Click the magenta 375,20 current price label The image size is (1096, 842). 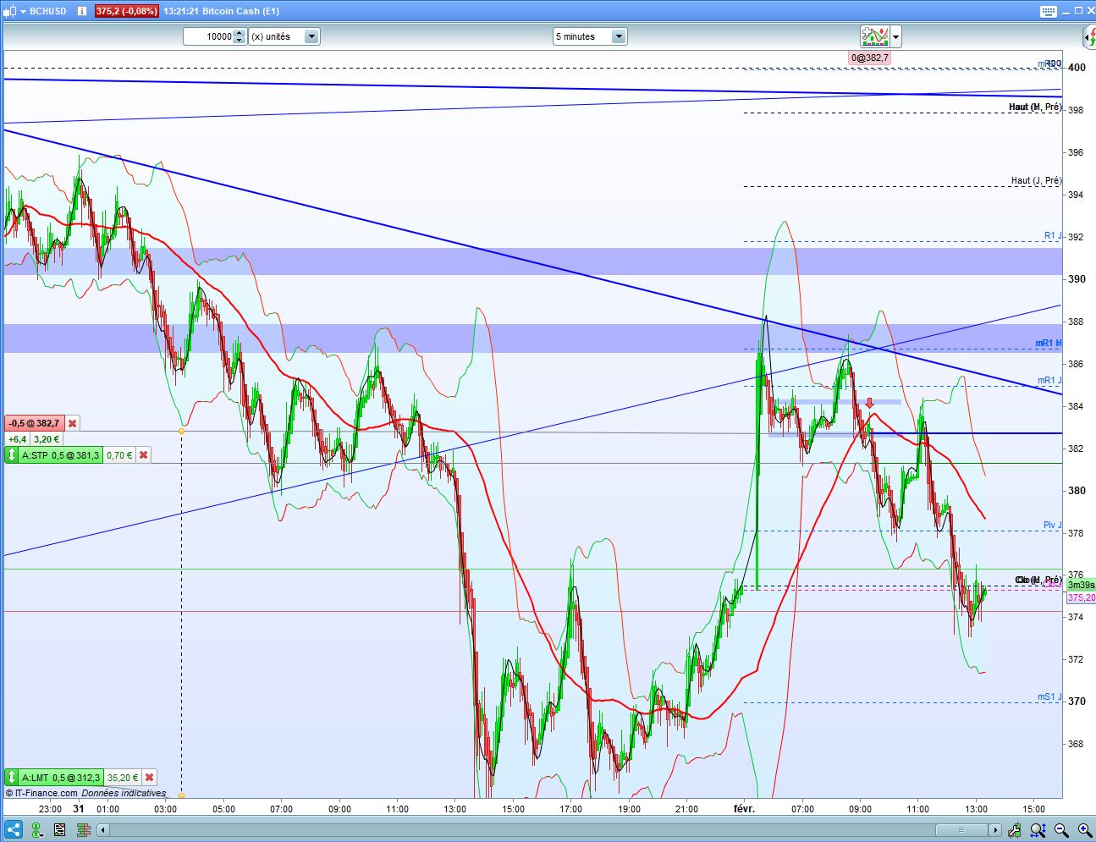pos(1081,597)
